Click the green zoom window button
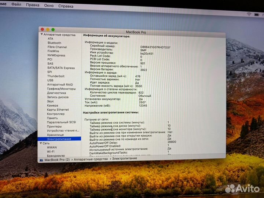Image resolution: width=264 pixels, height=198 pixels. [53, 30]
